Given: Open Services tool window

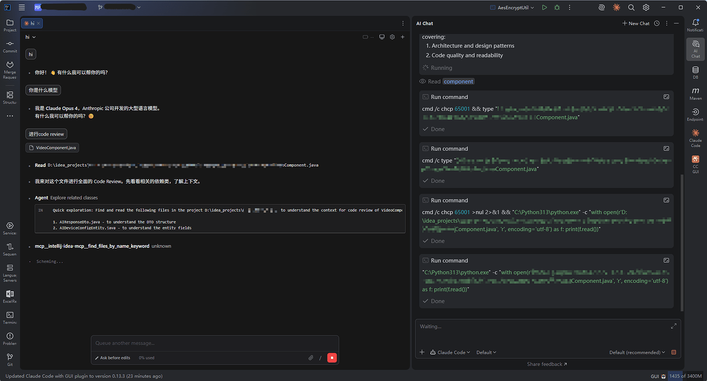Looking at the screenshot, I should (x=10, y=228).
